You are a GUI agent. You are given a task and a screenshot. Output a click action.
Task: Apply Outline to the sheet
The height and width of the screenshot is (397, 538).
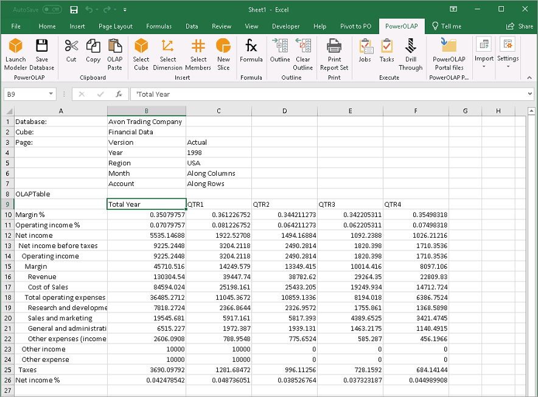click(280, 50)
